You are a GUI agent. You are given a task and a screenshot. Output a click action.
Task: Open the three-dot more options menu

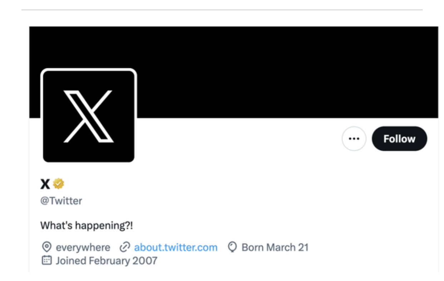pos(354,139)
